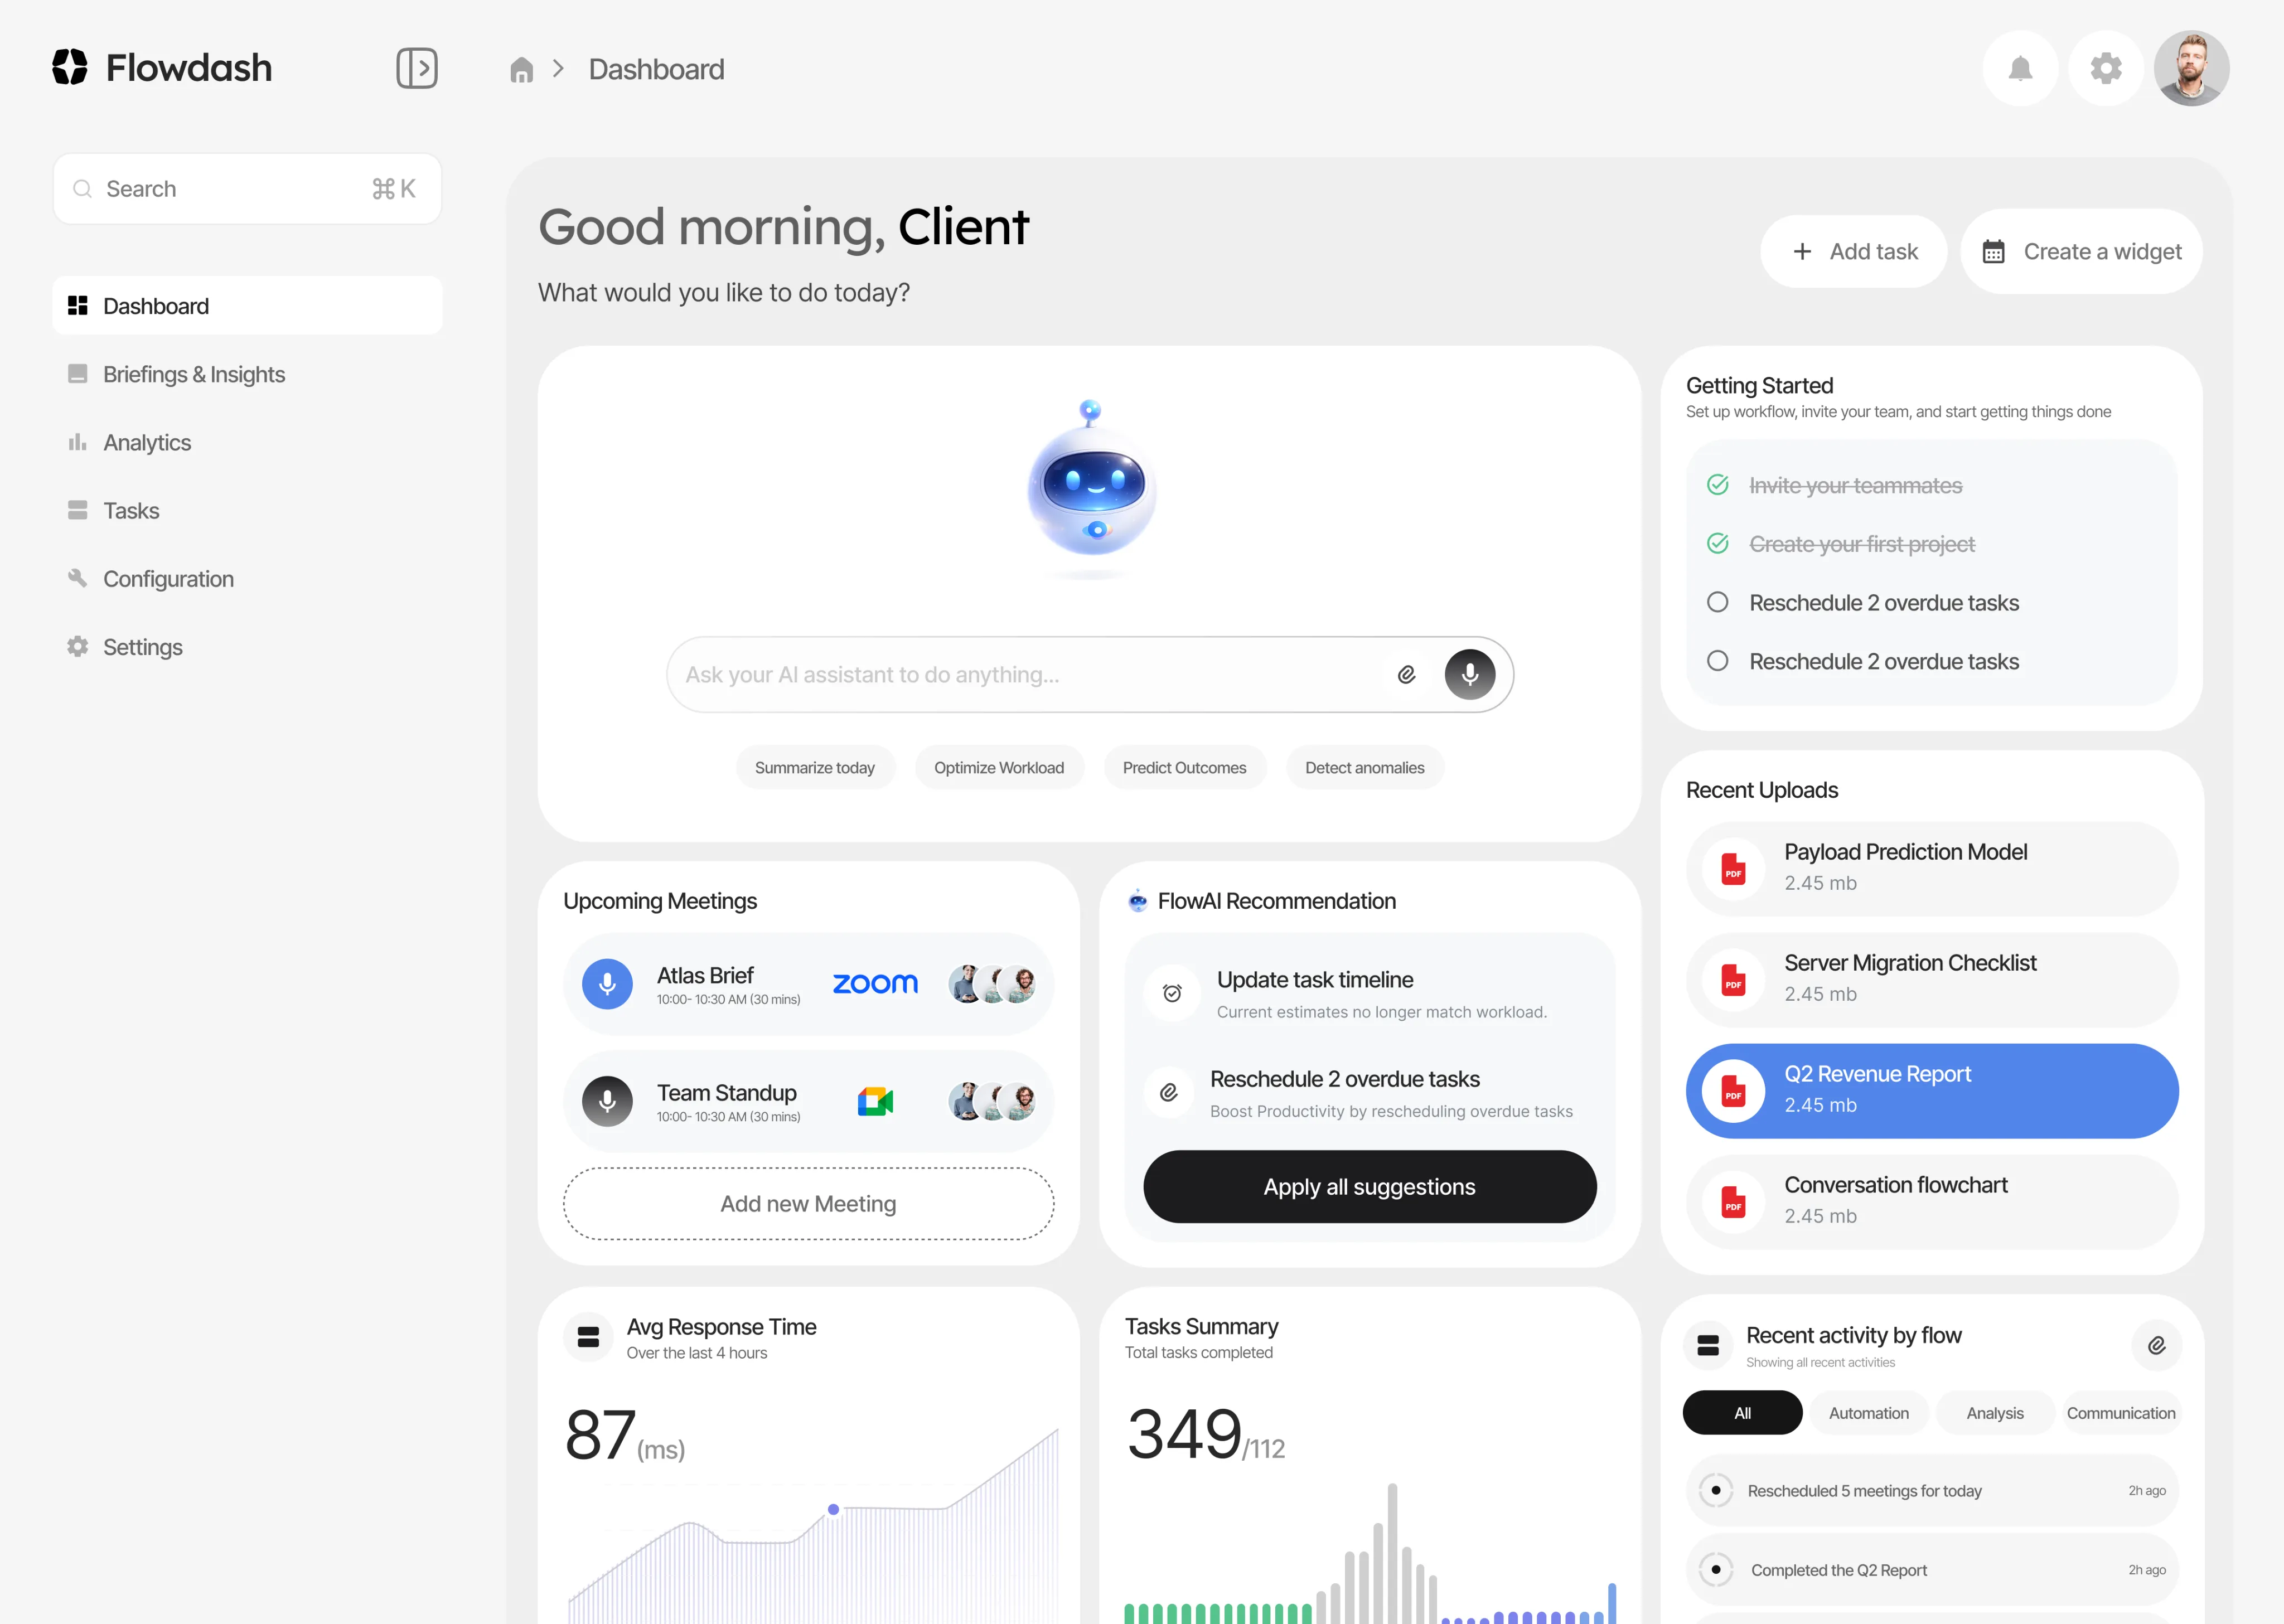2284x1624 pixels.
Task: Click the profile avatar in the top right
Action: pos(2192,68)
